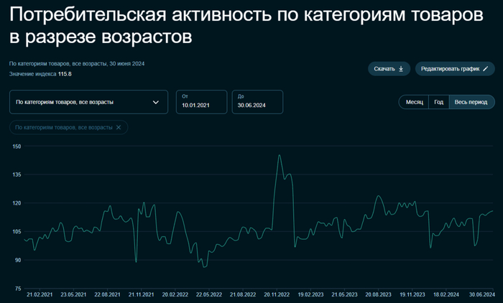
Task: Click the pencil icon for Редактировать график
Action: 486,69
